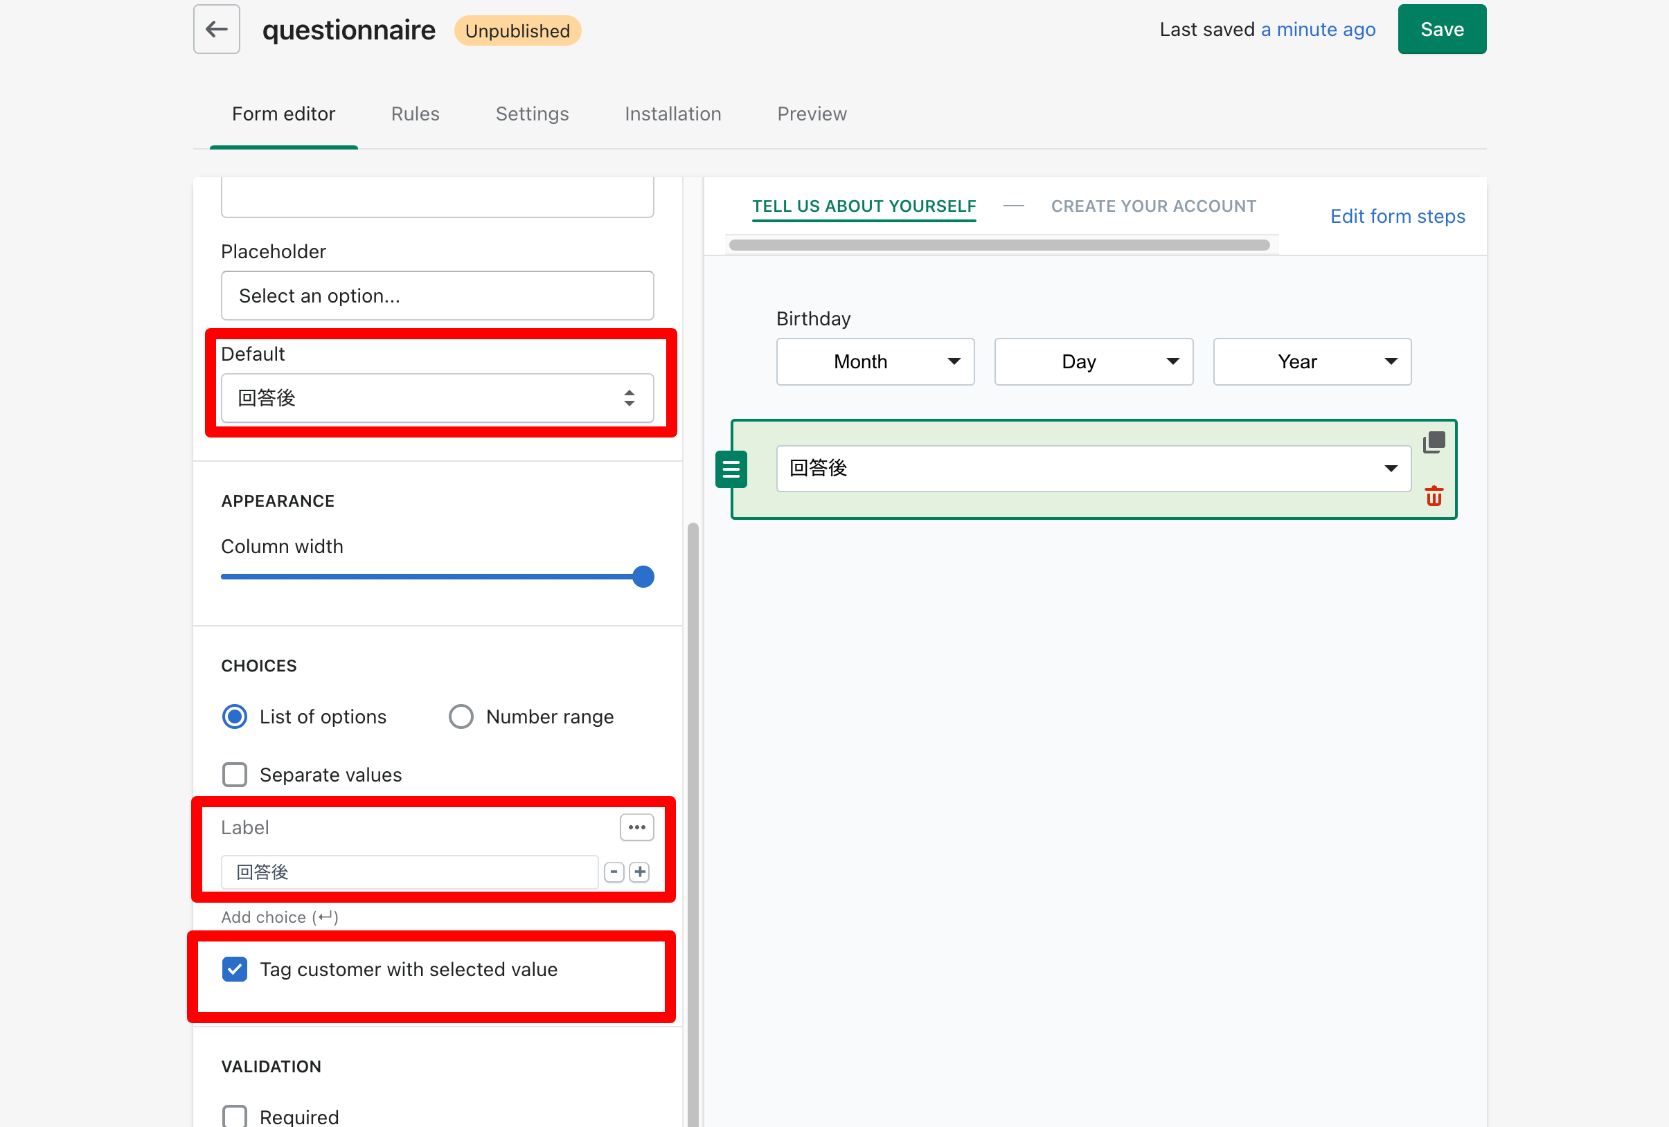Select the Number range radio option
1669x1127 pixels.
461,716
